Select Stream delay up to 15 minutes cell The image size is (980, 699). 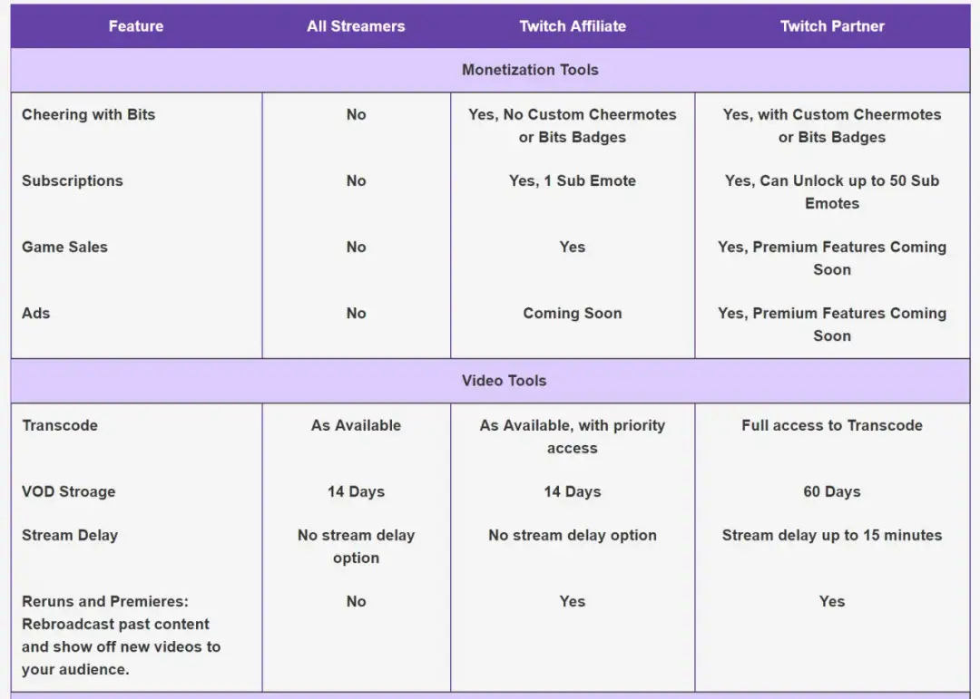coord(832,535)
